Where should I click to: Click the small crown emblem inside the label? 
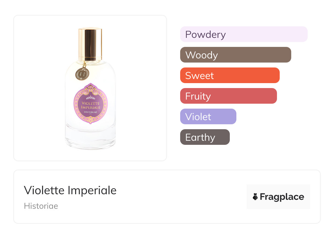pos(90,97)
